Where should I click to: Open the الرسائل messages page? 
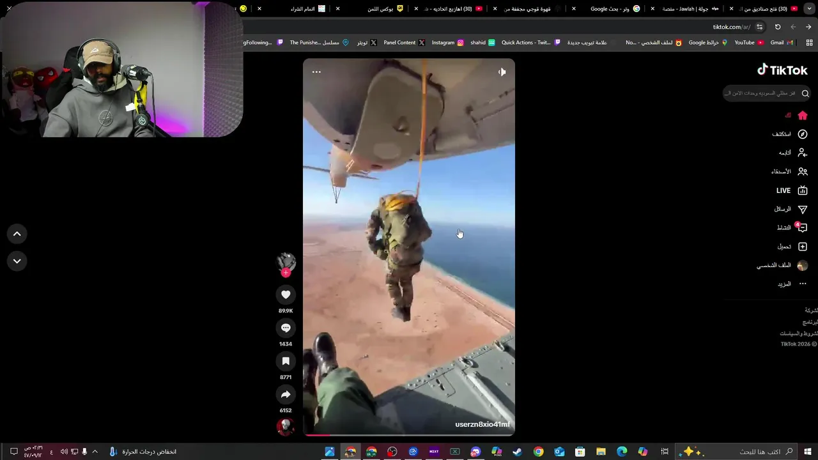[791, 209]
